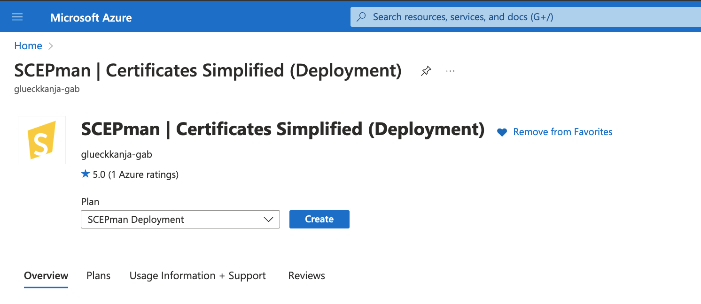
Task: Click the Microsoft Azure portal title
Action: click(91, 18)
